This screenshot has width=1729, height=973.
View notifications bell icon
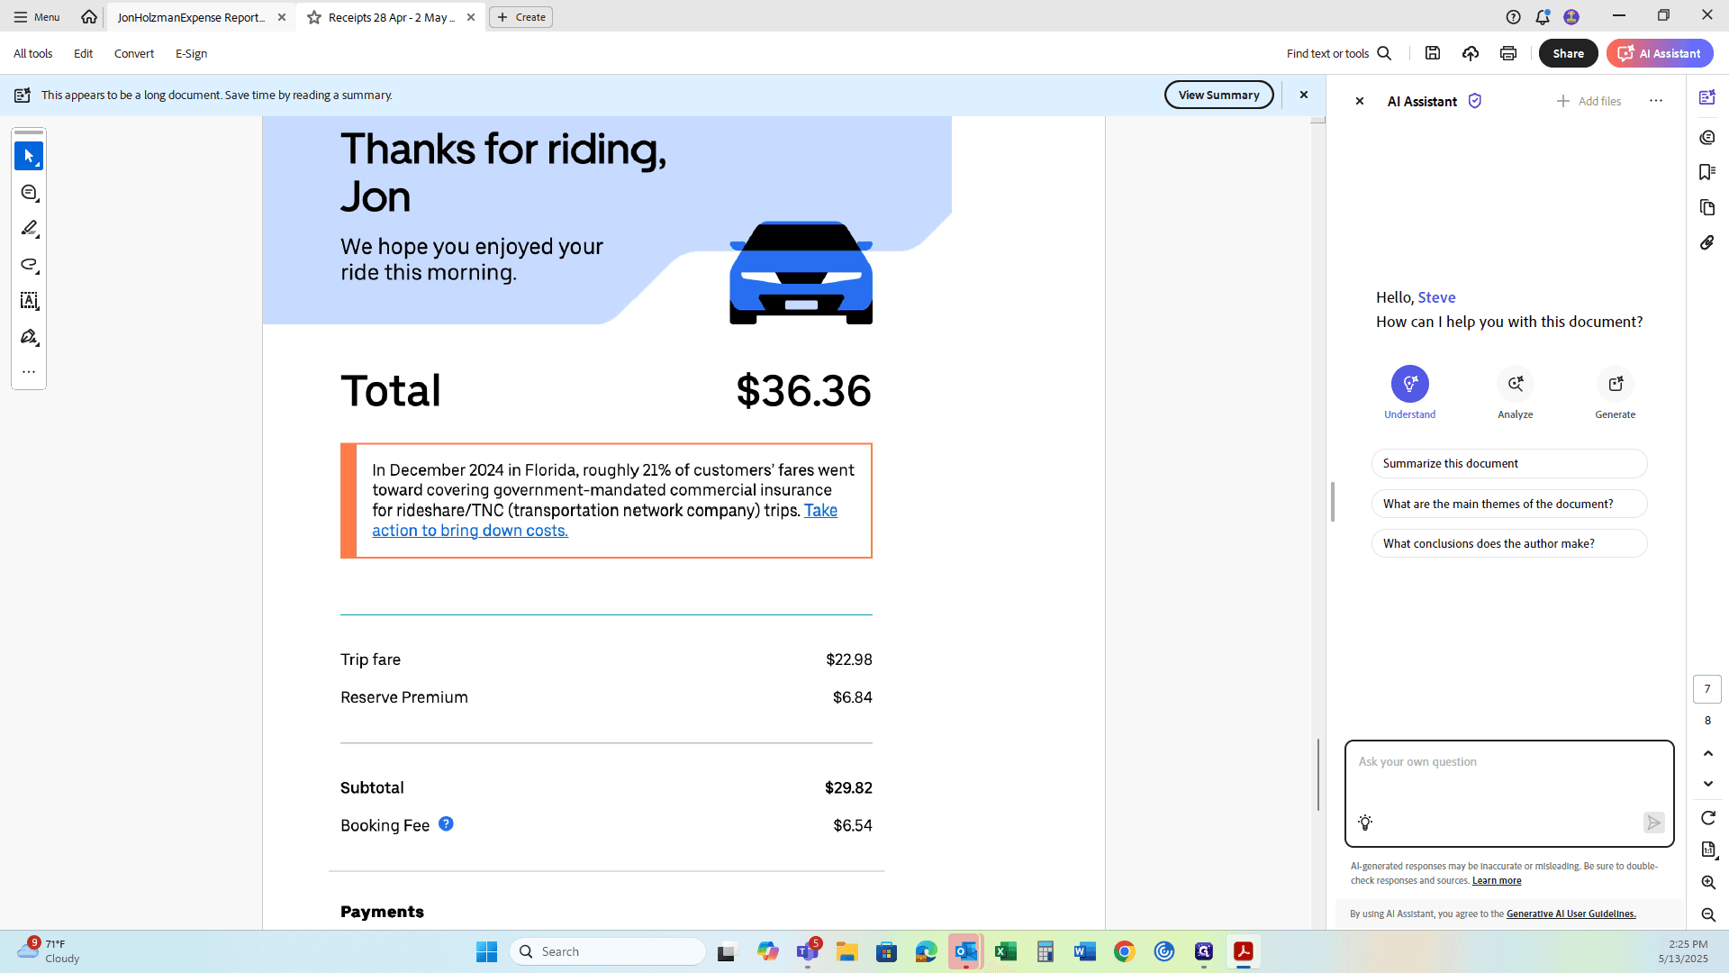(x=1543, y=17)
